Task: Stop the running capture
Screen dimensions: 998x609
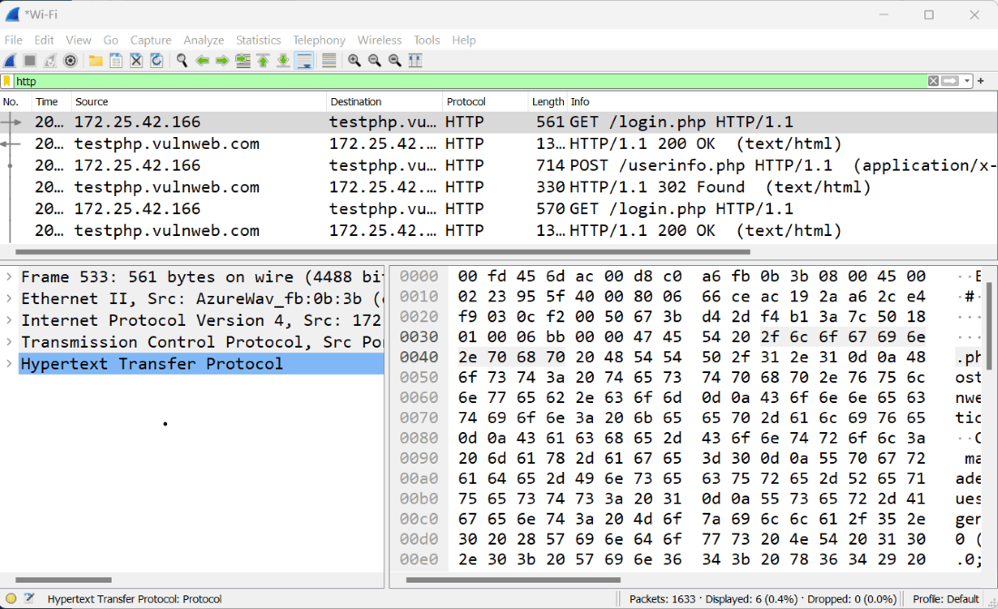Action: (30, 60)
